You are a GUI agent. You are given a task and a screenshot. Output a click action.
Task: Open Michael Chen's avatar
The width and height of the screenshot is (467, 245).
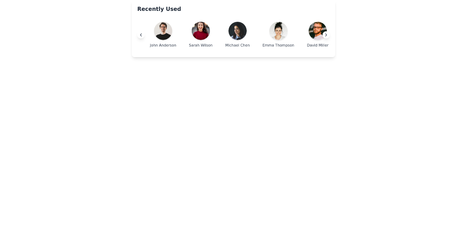[x=237, y=31]
